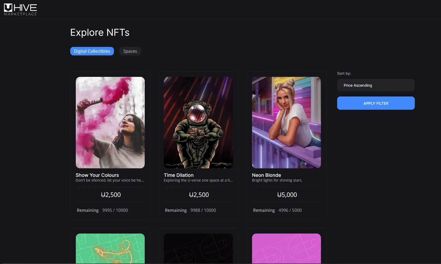
Task: Click the Ʉ5,000 price on Neon Blonde
Action: [x=287, y=195]
